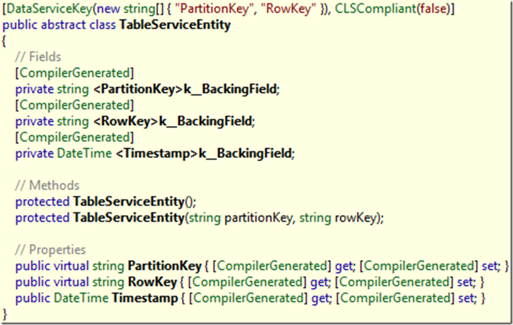Screen dimensions: 513x325
Task: Click the CLSCompliant attribute link
Action: coord(376,9)
